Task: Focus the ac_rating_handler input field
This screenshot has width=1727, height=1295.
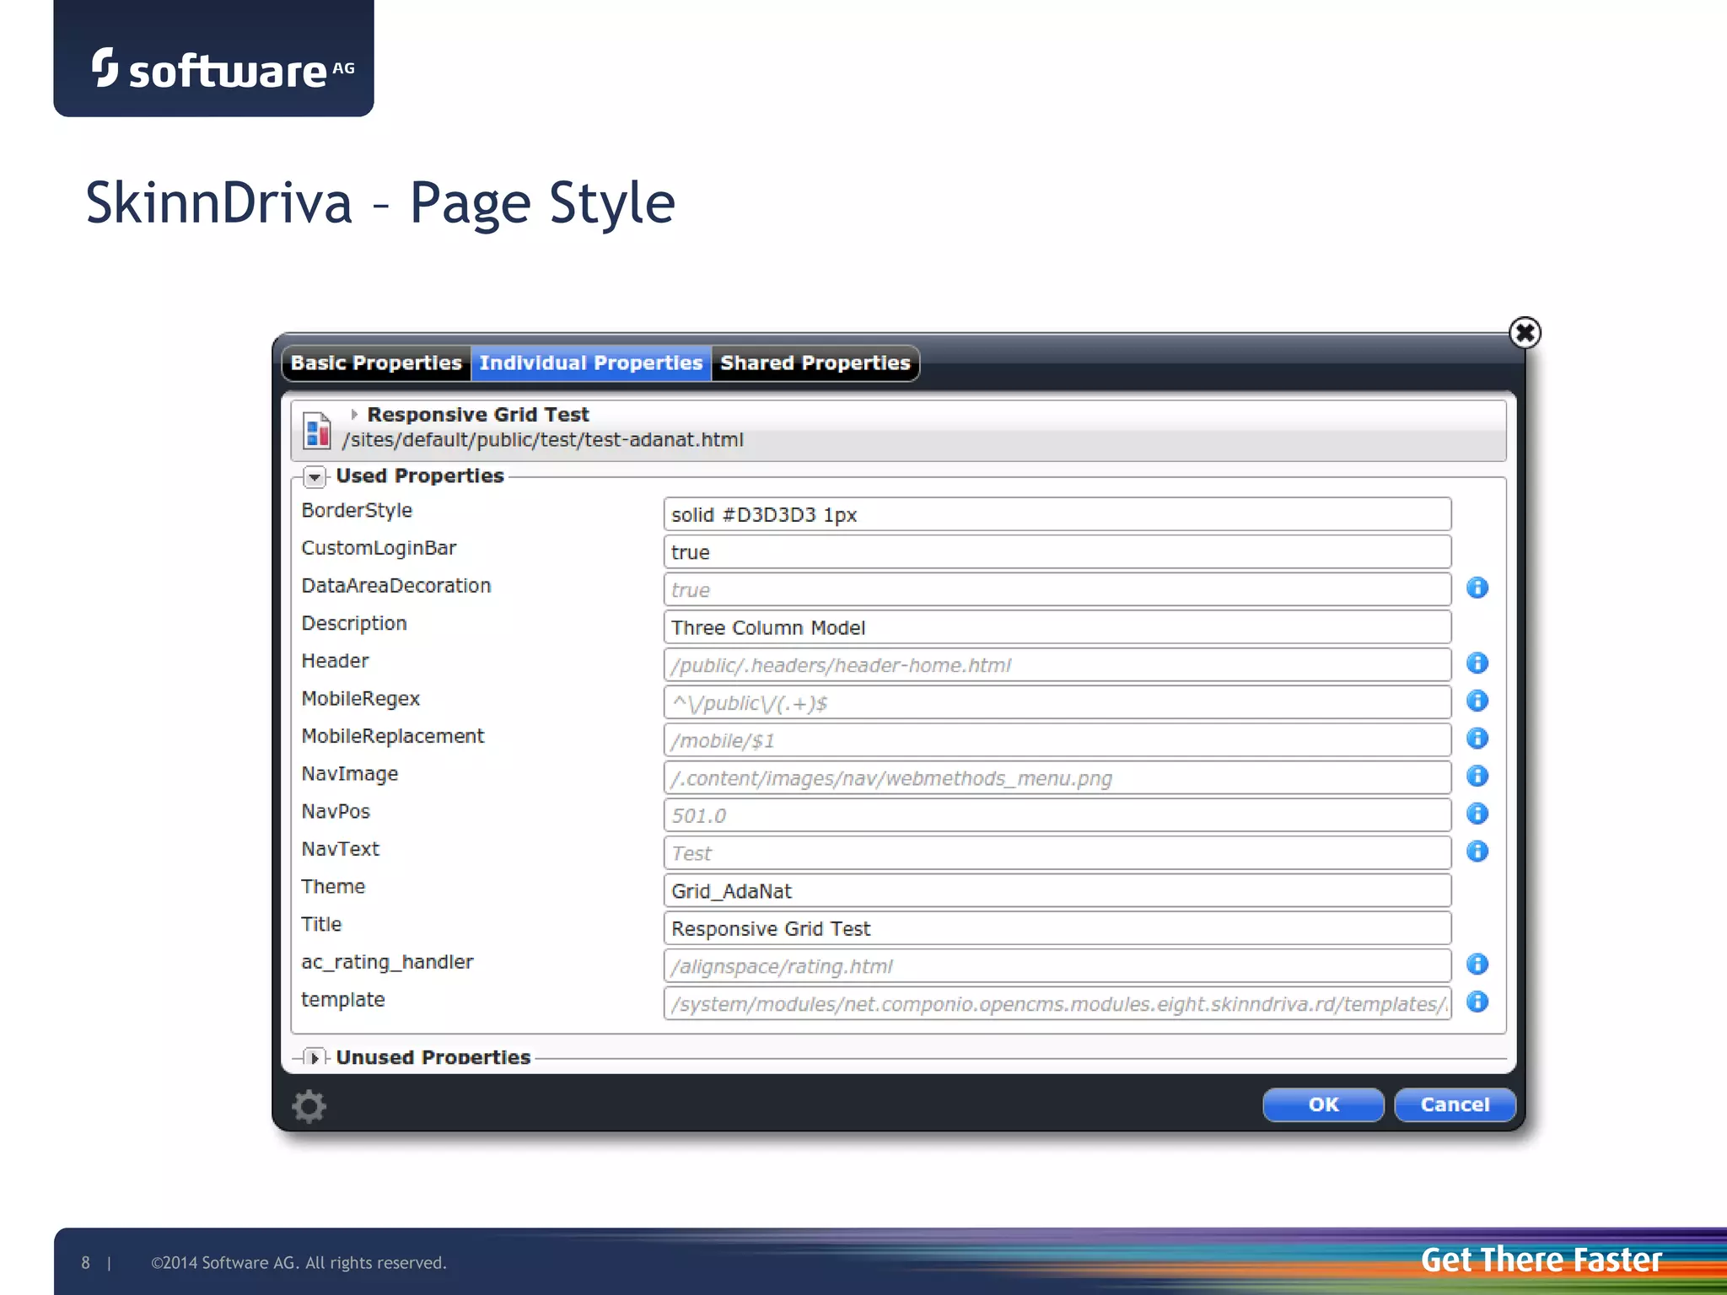Action: (x=1057, y=966)
